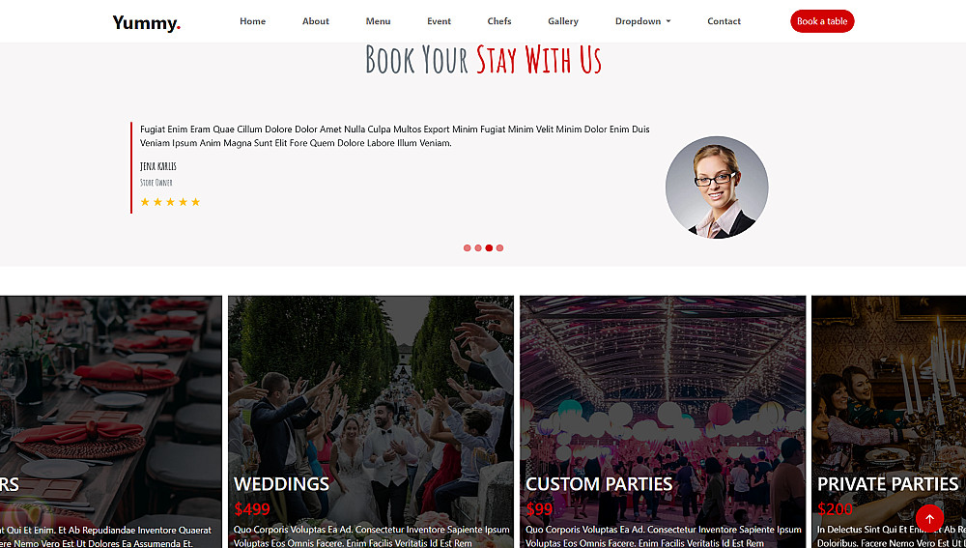Click the third gold rating star
Viewport: 966px width, 548px height.
170,202
